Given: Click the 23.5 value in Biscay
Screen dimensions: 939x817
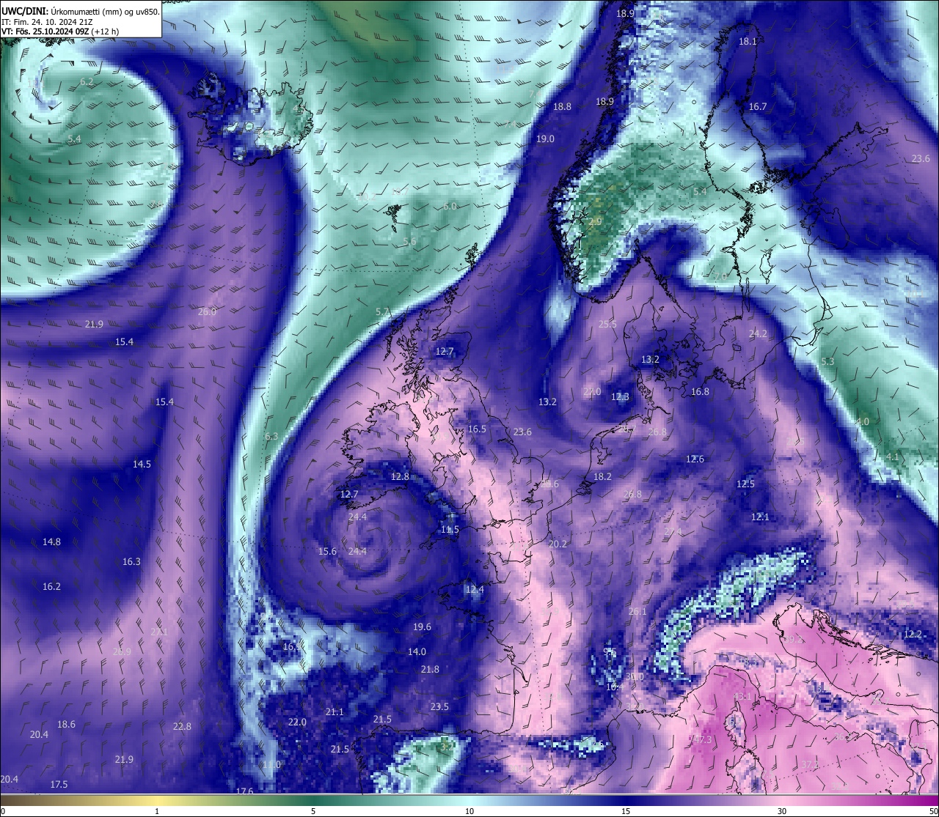Looking at the screenshot, I should (x=439, y=706).
